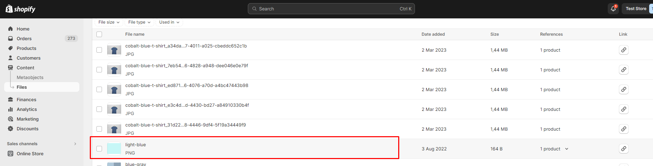
Task: Copy link for the light-blue file
Action: tap(623, 149)
